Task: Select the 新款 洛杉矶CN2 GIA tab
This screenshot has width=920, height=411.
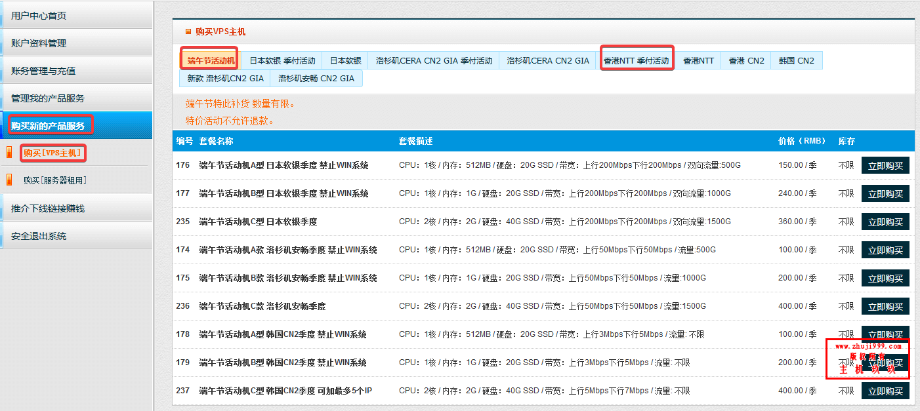Action: pos(225,78)
